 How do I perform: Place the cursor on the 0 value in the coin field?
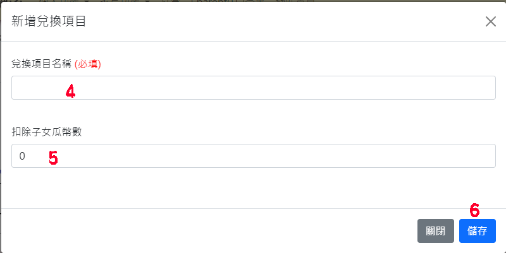22,156
